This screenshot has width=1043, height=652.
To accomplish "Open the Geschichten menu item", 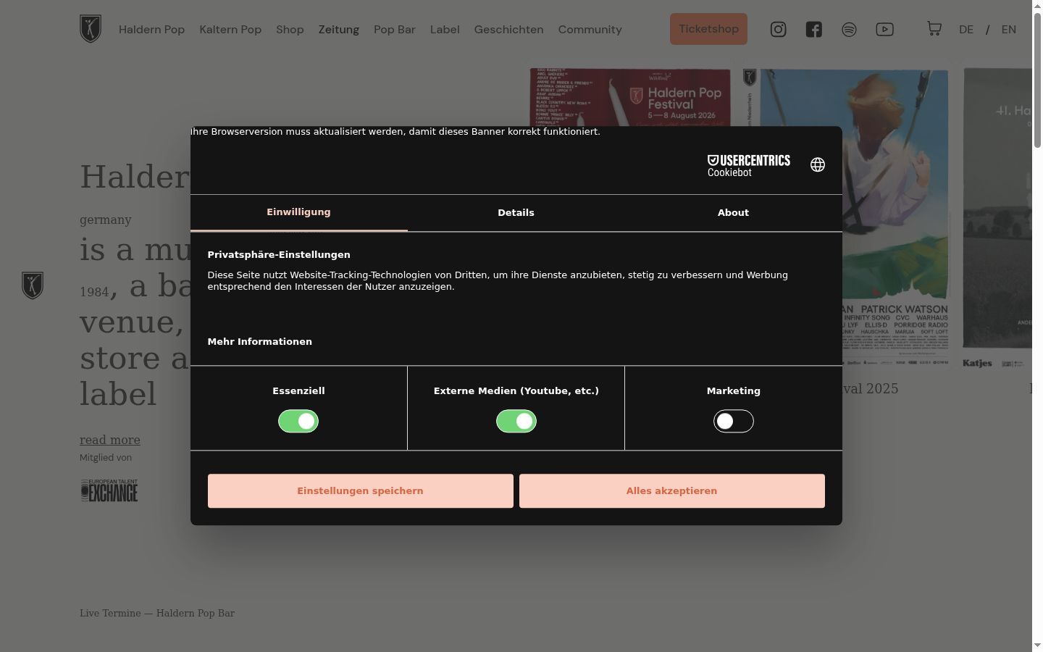I will (x=508, y=30).
